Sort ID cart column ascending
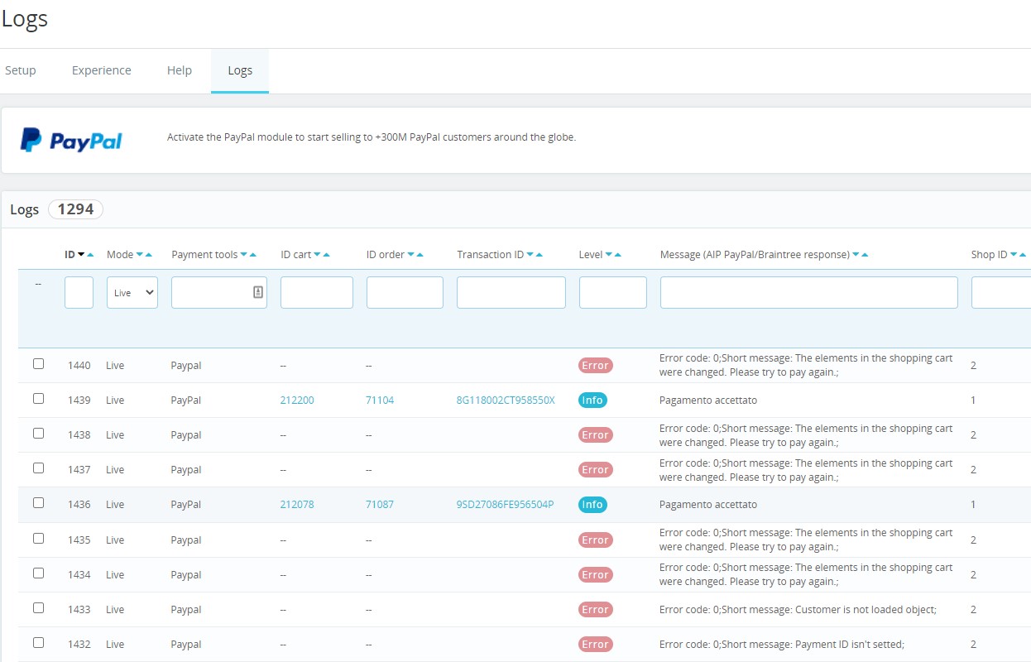Screen dimensions: 1031x662 point(326,255)
